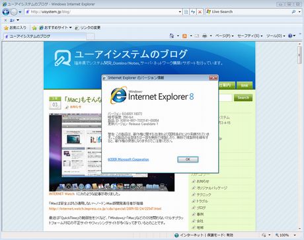Viewport: 304px width, 240px height.
Task: Open the ブログ category in sidebar
Action: click(201, 208)
